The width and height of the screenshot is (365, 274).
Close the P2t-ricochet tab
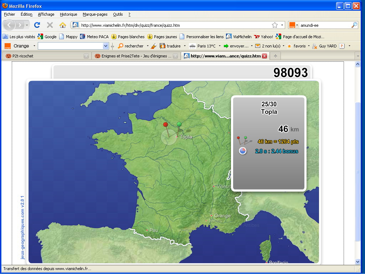tap(86, 56)
